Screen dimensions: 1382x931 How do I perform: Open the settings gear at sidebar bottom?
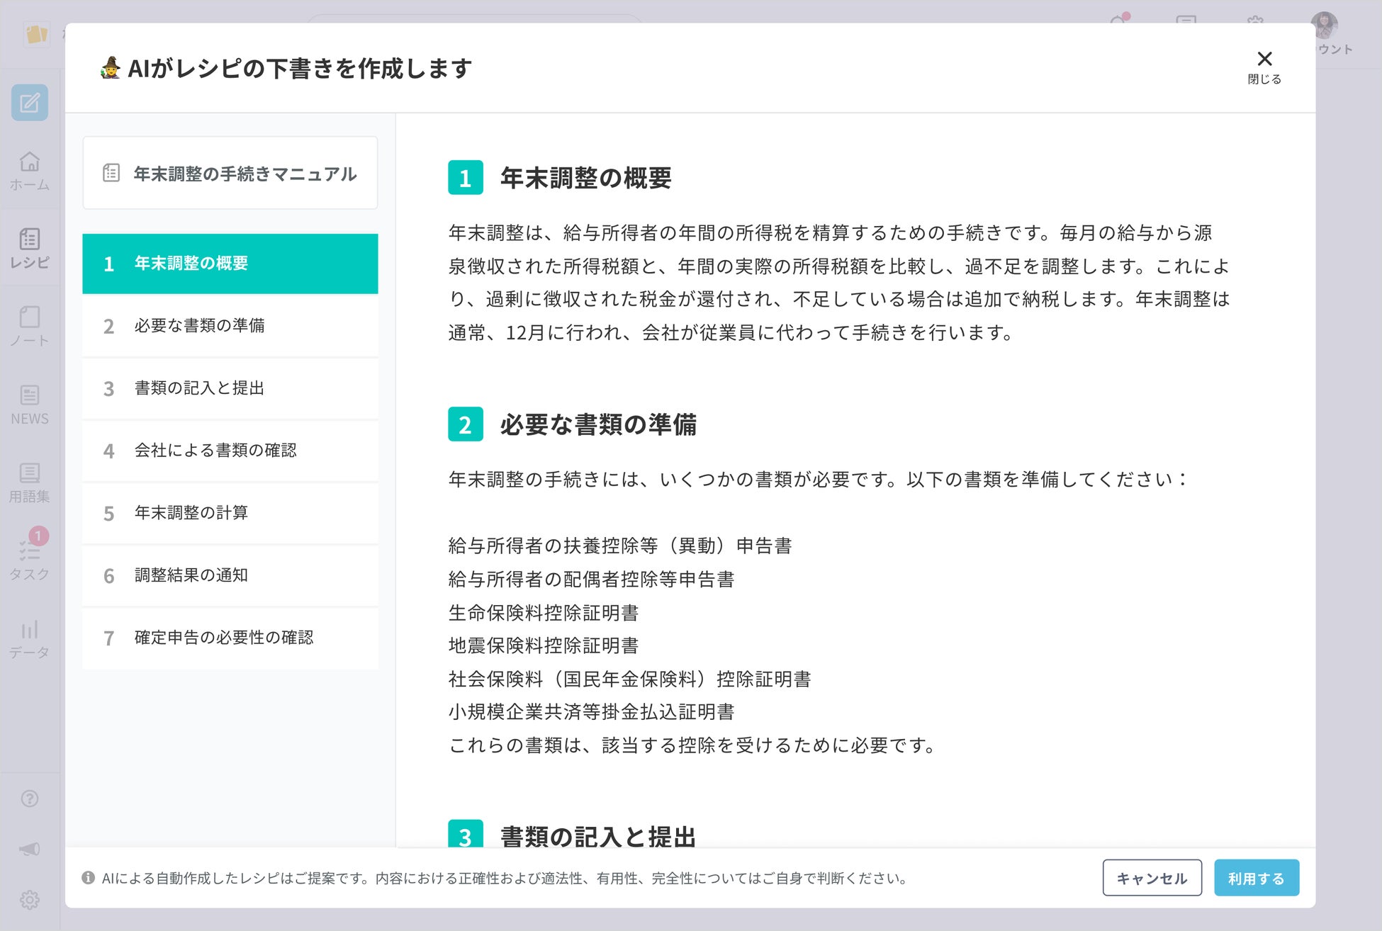30,900
